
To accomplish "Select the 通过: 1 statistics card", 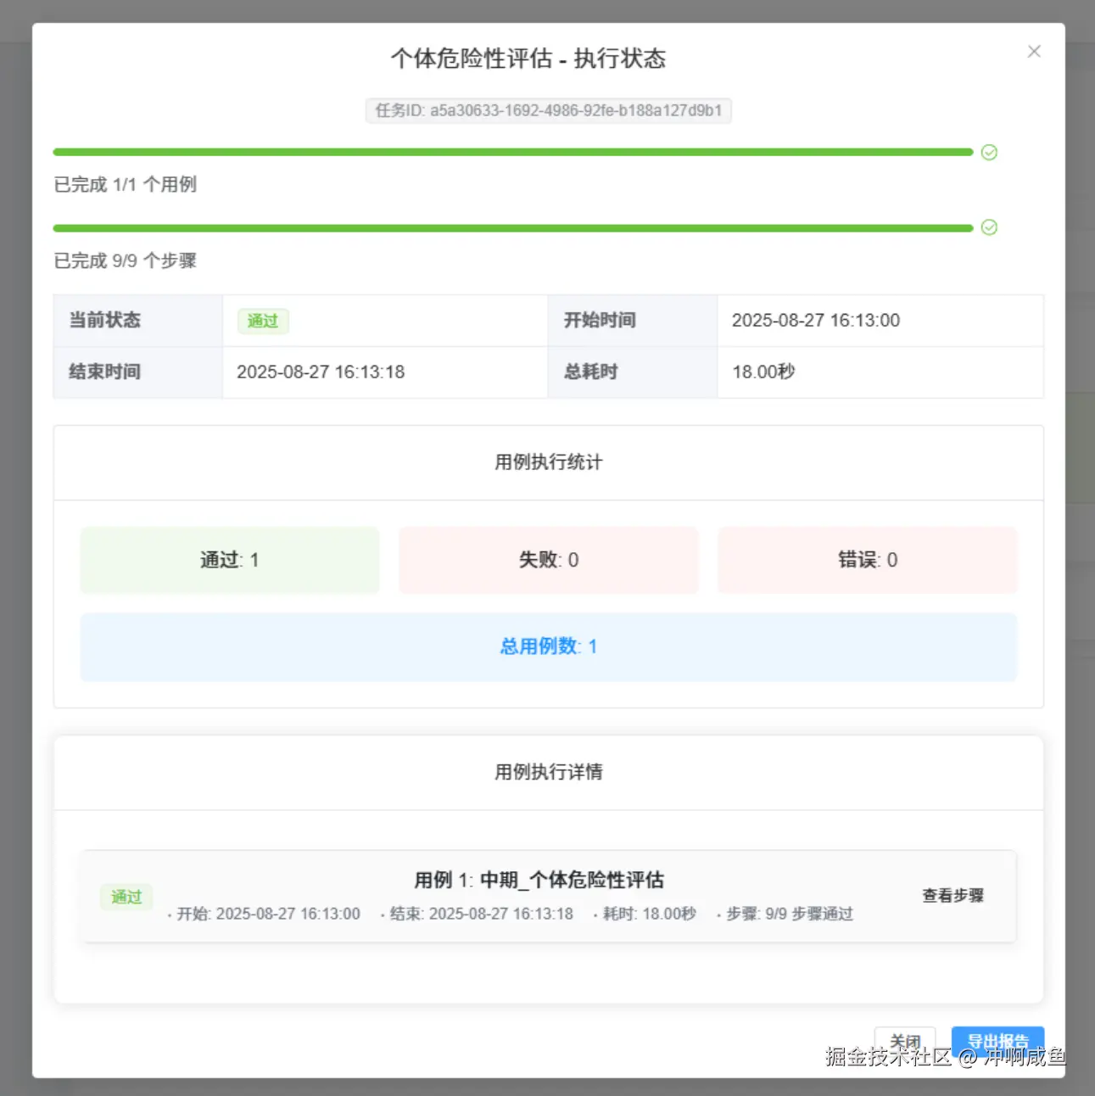I will pos(230,560).
